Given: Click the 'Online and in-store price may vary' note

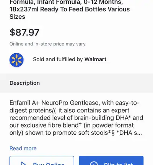Looking at the screenshot, I should (47, 44).
